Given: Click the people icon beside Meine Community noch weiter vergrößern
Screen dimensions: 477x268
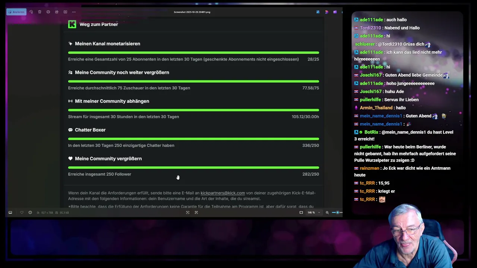Looking at the screenshot, I should pyautogui.click(x=70, y=72).
